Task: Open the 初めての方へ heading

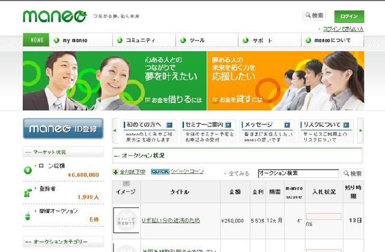Action: (144, 124)
